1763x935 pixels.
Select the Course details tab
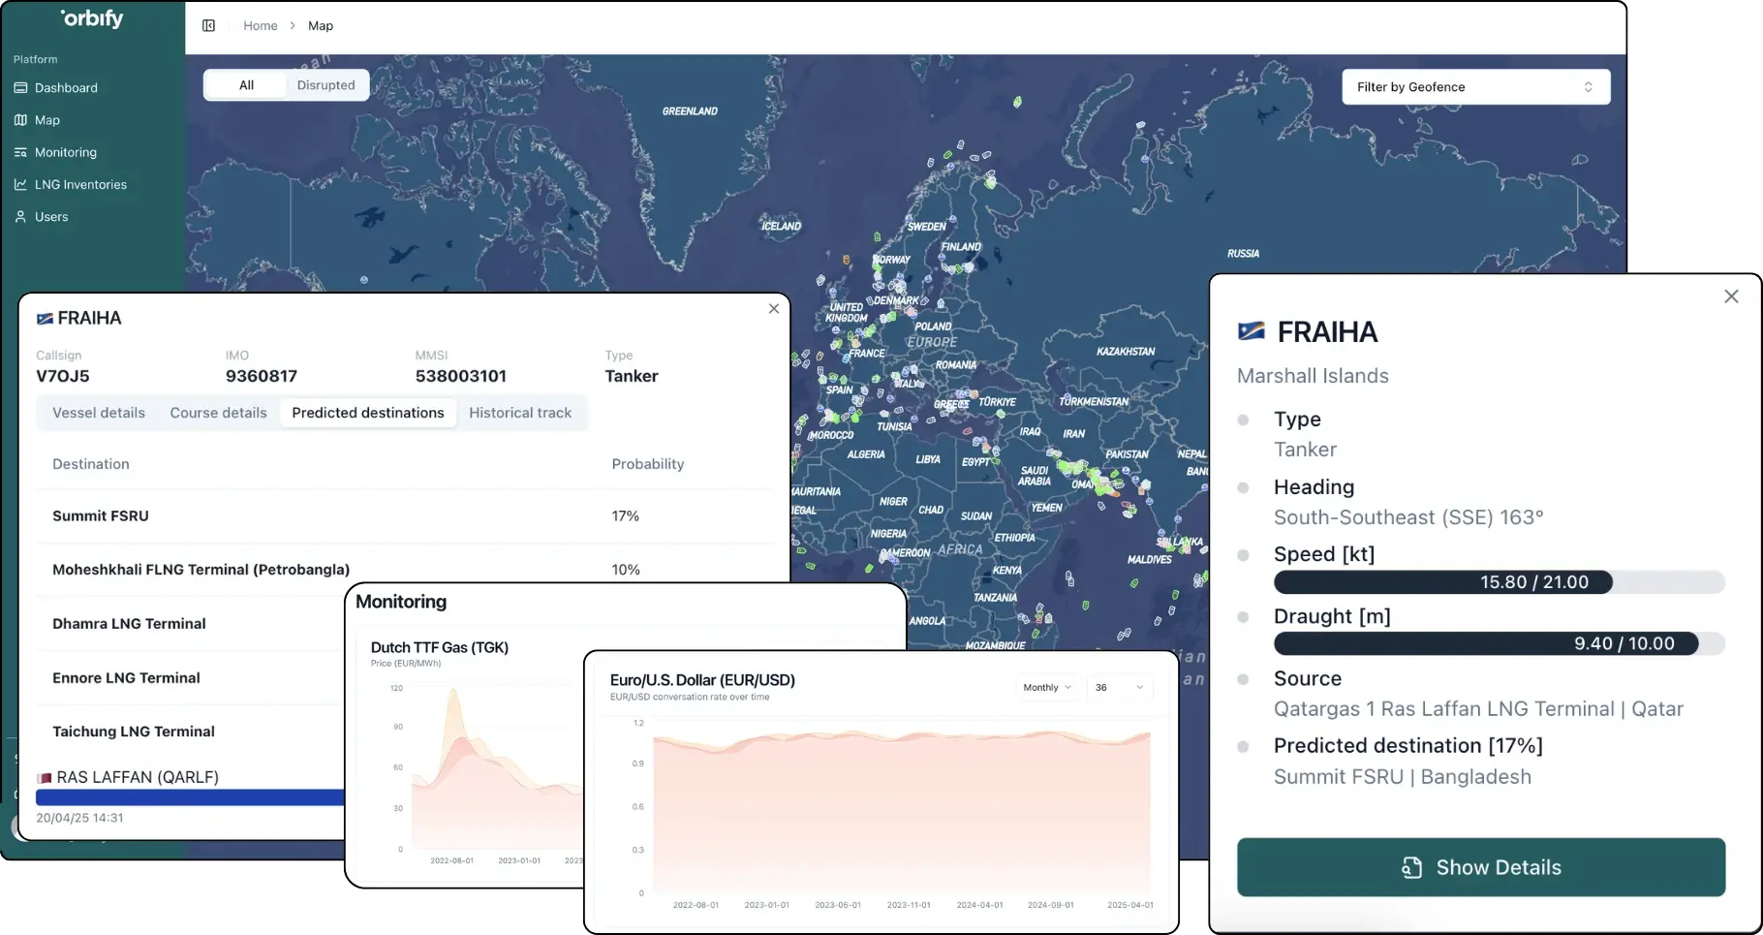tap(218, 413)
